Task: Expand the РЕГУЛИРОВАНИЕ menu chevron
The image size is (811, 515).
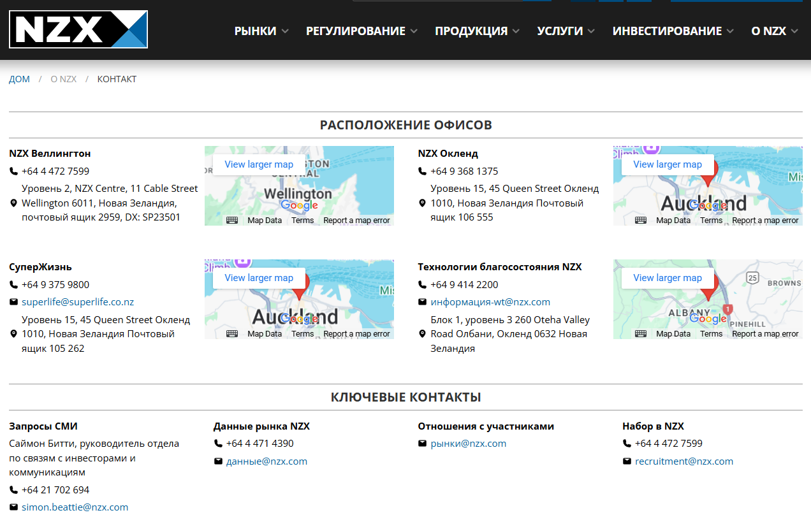Action: click(x=414, y=31)
